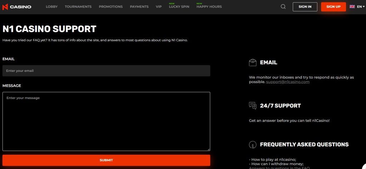
Task: Click the 'How can I withdraw money' text
Action: pos(276,164)
